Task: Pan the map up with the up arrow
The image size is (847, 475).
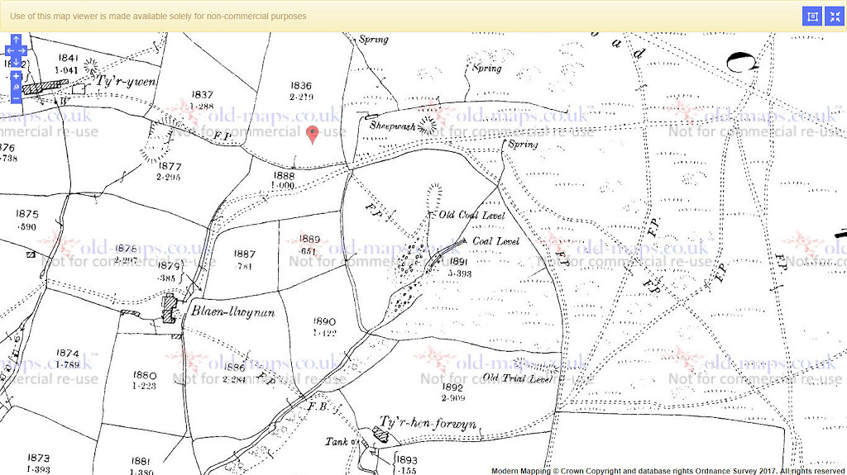Action: click(17, 40)
